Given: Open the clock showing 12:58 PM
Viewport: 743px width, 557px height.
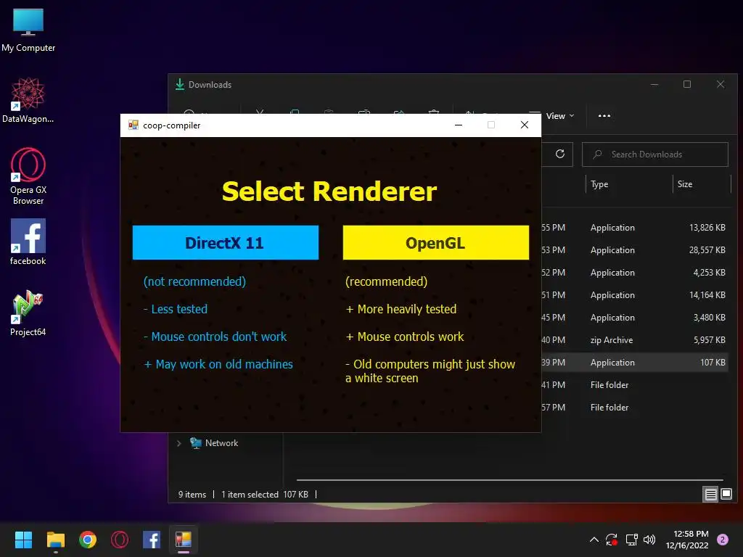Looking at the screenshot, I should click(x=687, y=540).
